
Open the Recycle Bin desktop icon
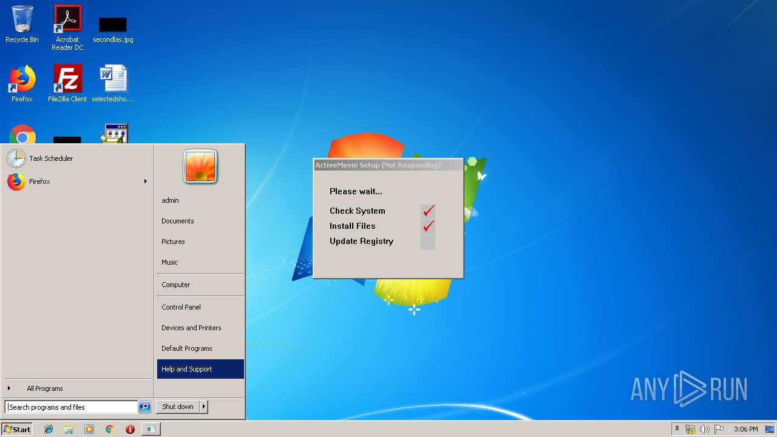click(22, 24)
